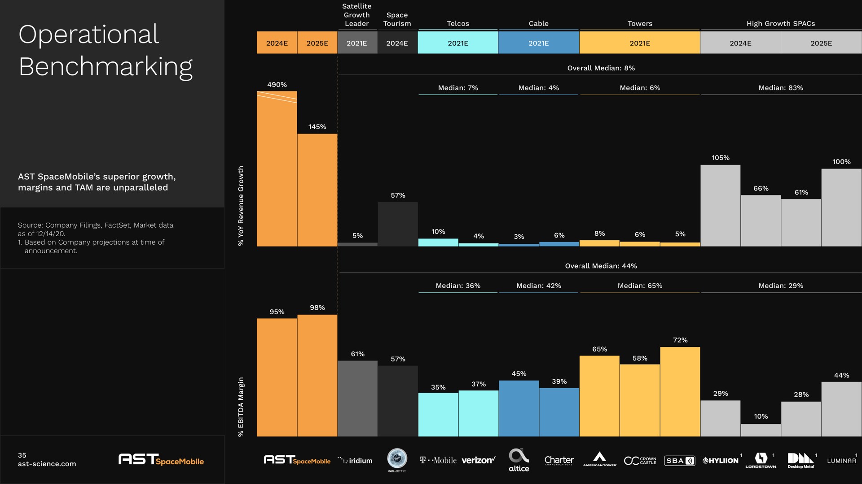
Task: Click the '% EBITDA Margin' axis label
Action: 241,407
